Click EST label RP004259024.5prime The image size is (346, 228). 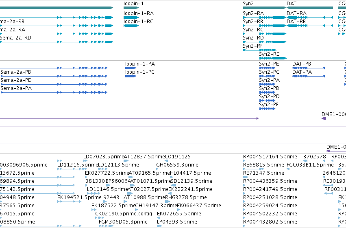pos(270,206)
